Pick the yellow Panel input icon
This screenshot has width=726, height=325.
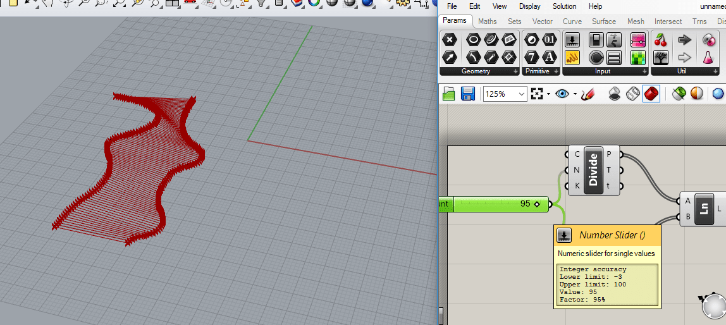tap(573, 58)
